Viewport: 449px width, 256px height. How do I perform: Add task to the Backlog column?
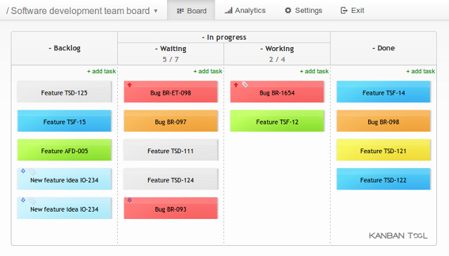point(102,71)
